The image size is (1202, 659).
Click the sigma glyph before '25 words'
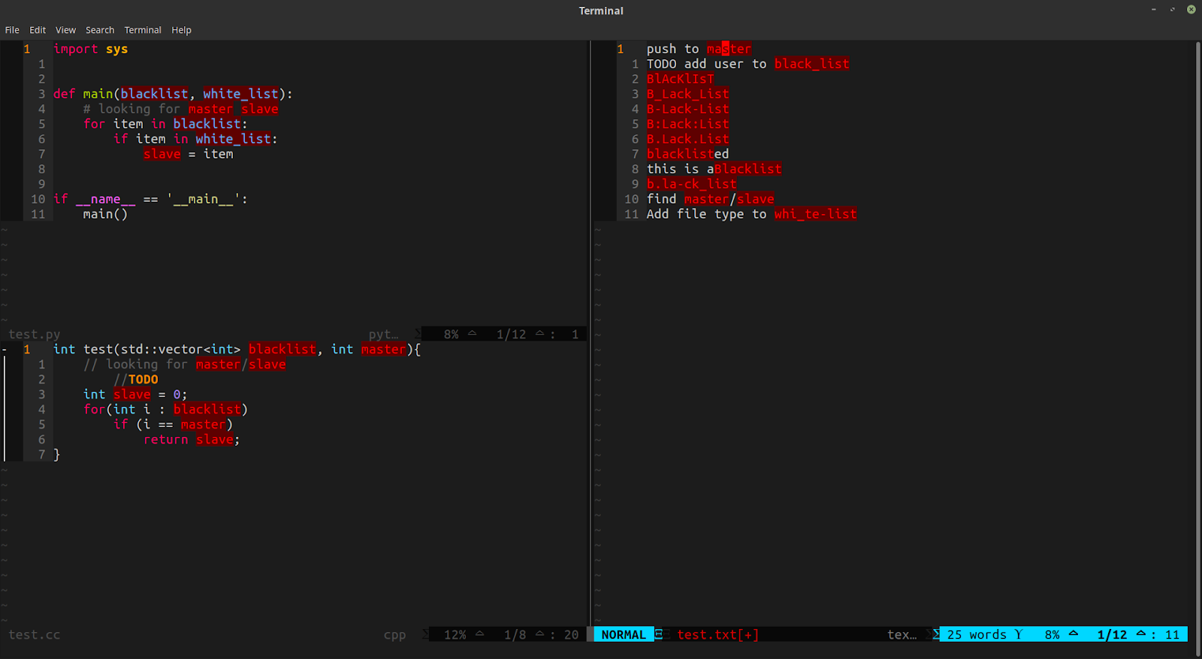pos(936,634)
